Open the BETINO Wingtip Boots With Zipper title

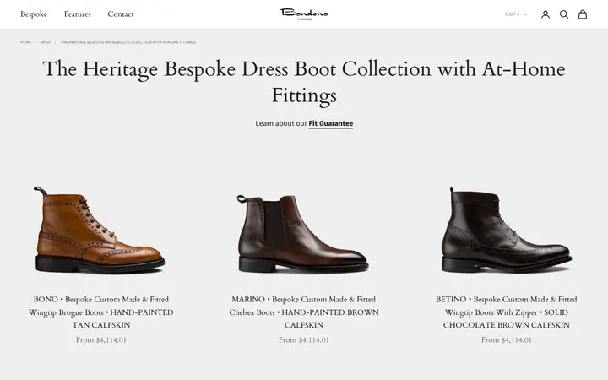tap(507, 312)
